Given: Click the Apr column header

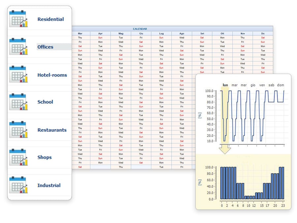Looking at the screenshot, I should pyautogui.click(x=100, y=34).
